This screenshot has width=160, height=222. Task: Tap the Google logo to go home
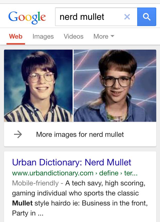coord(27,18)
